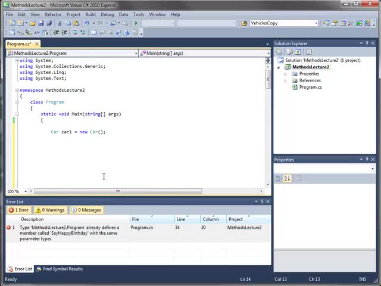This screenshot has width=381, height=286.
Task: Toggle the 0 Warnings filter button
Action: pos(51,210)
